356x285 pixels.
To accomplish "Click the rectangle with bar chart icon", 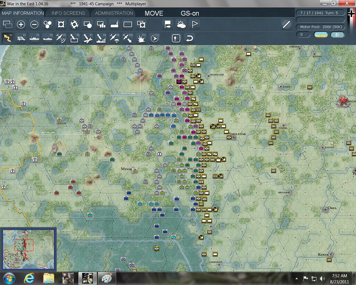I will tap(101, 24).
